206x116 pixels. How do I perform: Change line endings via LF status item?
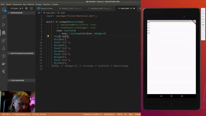tap(125, 114)
